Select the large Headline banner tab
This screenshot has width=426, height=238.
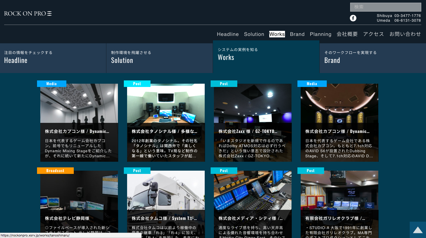(x=53, y=58)
